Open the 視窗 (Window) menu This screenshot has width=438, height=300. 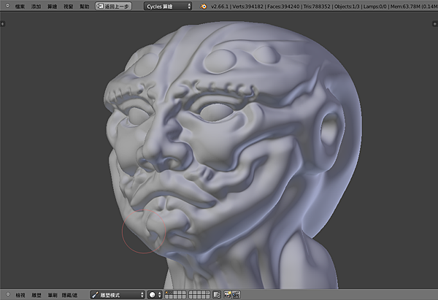(68, 6)
